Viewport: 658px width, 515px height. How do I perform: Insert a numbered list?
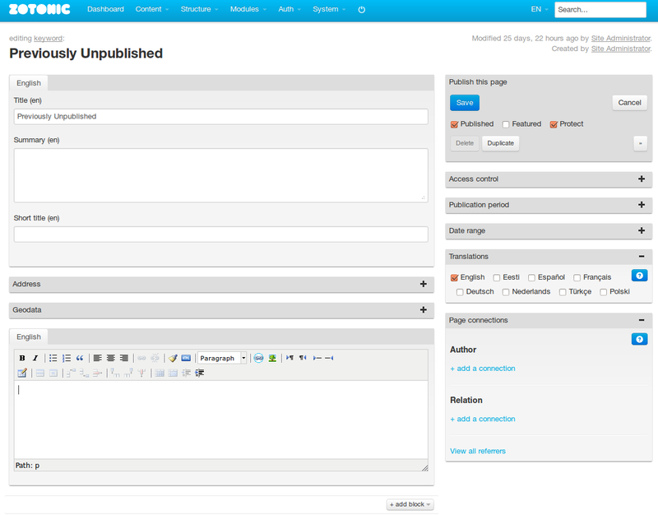tap(67, 358)
